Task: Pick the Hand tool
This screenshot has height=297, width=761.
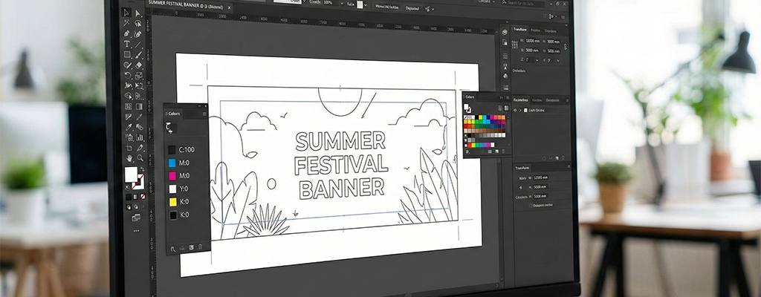Action: pos(129,157)
